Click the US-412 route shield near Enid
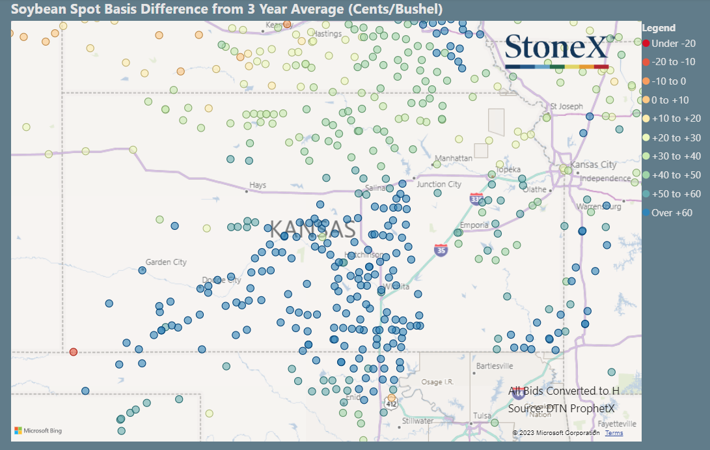710x450 pixels. pyautogui.click(x=391, y=404)
